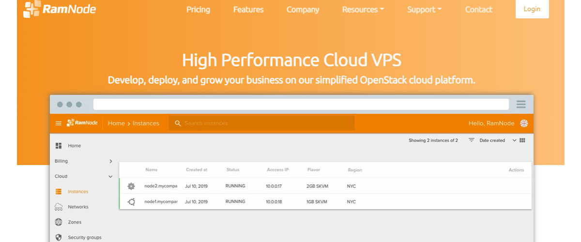Click the mock browser menu lines icon
Screen dimensions: 581x242
(x=521, y=104)
